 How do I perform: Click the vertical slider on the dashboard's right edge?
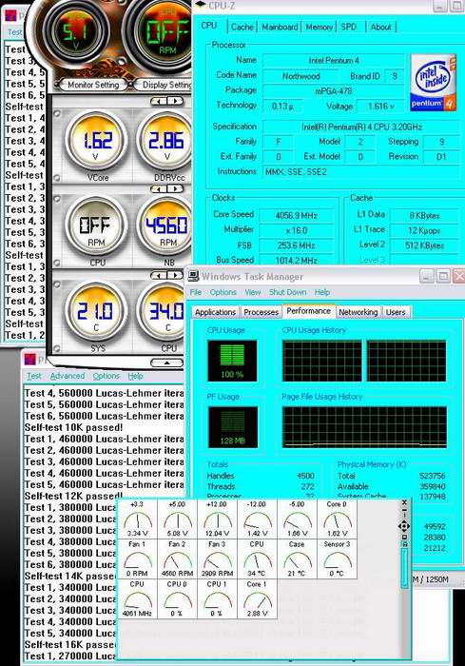click(x=404, y=567)
